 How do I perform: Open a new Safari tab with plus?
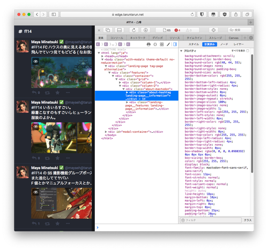pyautogui.click(x=251, y=22)
